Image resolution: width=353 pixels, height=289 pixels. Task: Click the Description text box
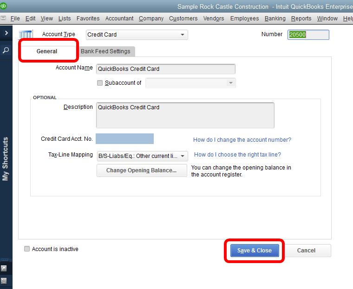(185, 115)
